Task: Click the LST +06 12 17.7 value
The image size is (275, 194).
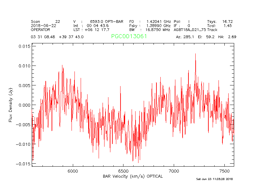Action: (x=91, y=30)
